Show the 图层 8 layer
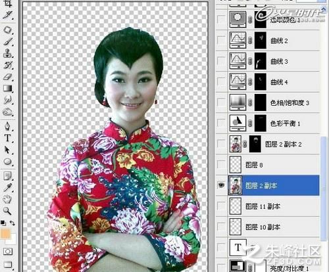This screenshot has width=329, height=272. coord(221,164)
